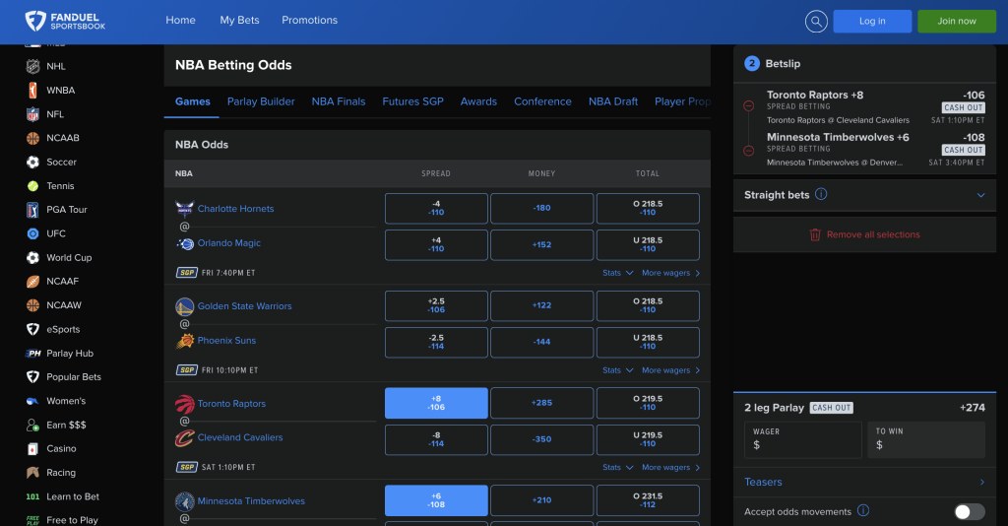Click the Women's sidebar icon
Screen dimensions: 1008x526
pos(32,401)
